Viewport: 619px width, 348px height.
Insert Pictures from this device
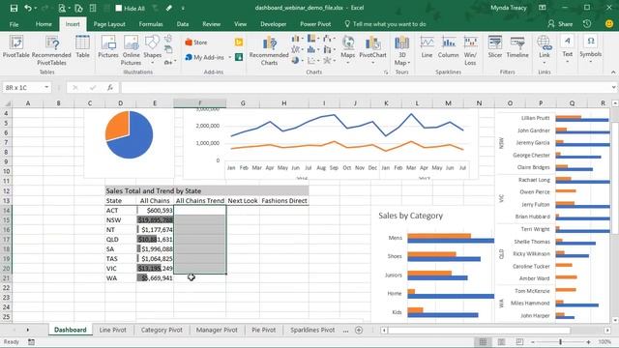click(108, 47)
